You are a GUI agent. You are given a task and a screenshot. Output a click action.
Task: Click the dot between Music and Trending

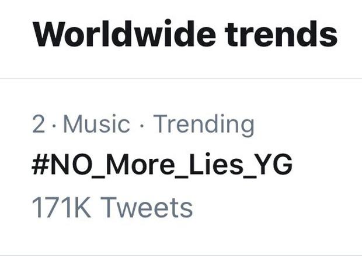click(x=142, y=125)
